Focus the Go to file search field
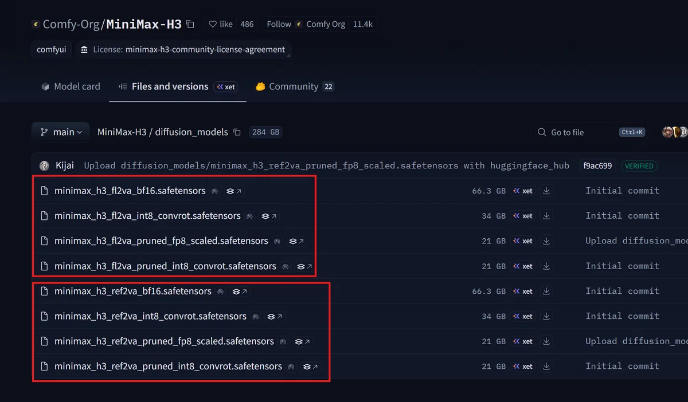The image size is (688, 402). [591, 132]
